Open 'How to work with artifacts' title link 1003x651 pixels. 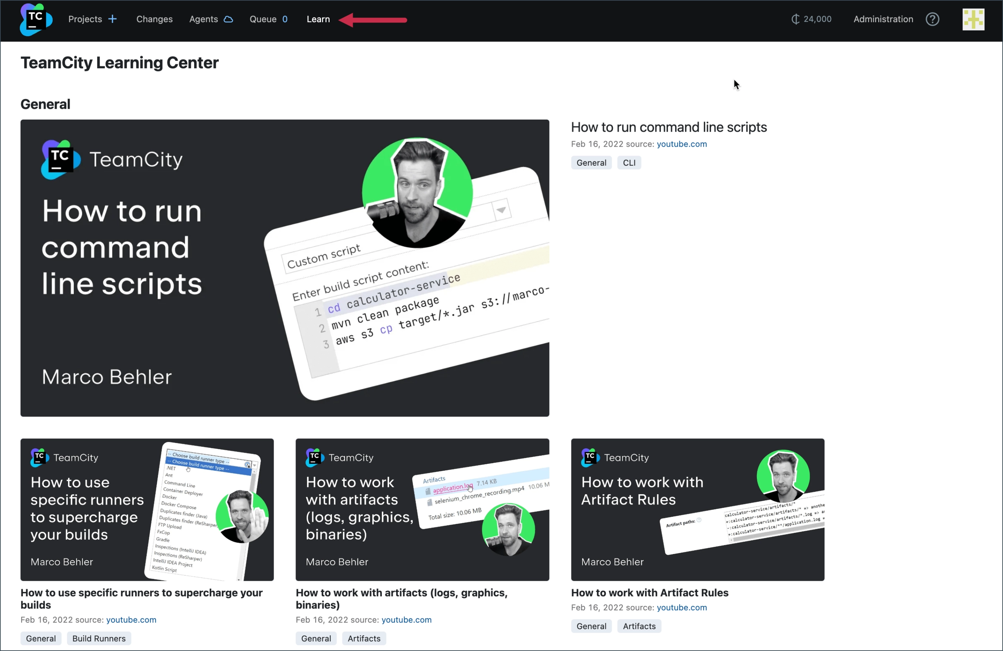point(402,599)
